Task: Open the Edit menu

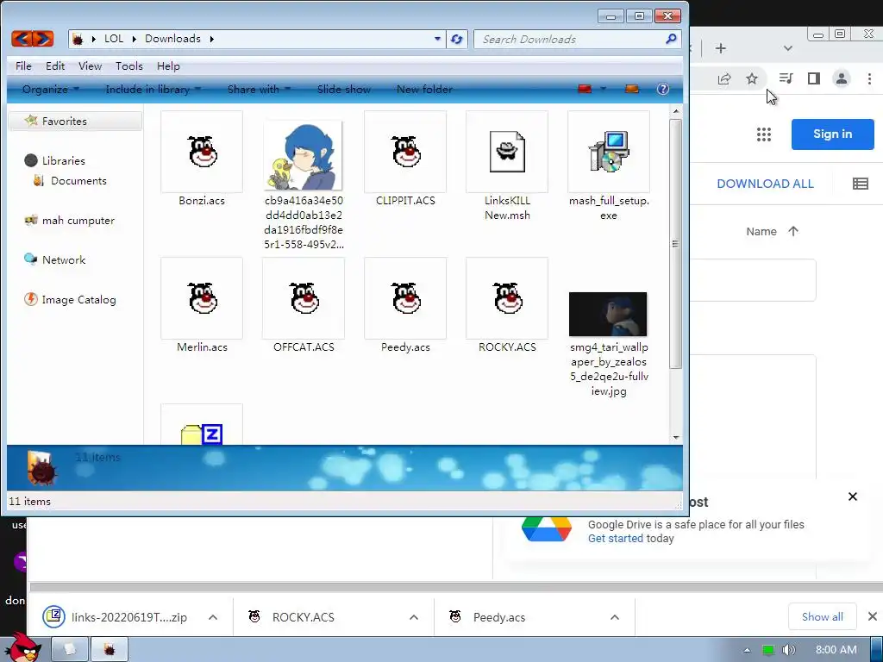Action: click(55, 66)
